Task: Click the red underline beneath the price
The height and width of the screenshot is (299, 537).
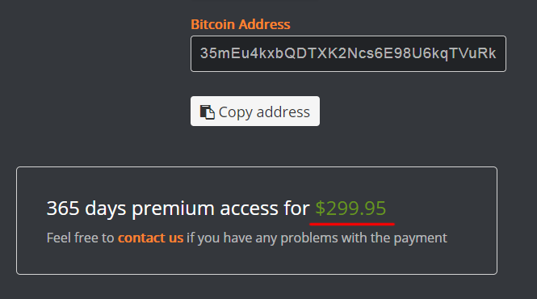Action: click(x=352, y=225)
